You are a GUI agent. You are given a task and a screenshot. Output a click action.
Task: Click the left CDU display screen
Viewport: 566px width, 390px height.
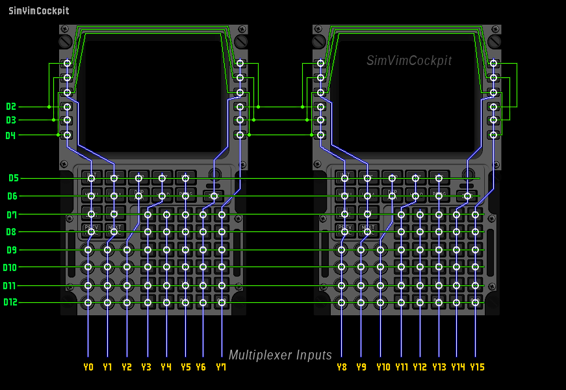point(153,91)
